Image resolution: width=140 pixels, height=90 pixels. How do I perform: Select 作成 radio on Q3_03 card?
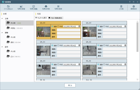pyautogui.click(x=104, y=26)
